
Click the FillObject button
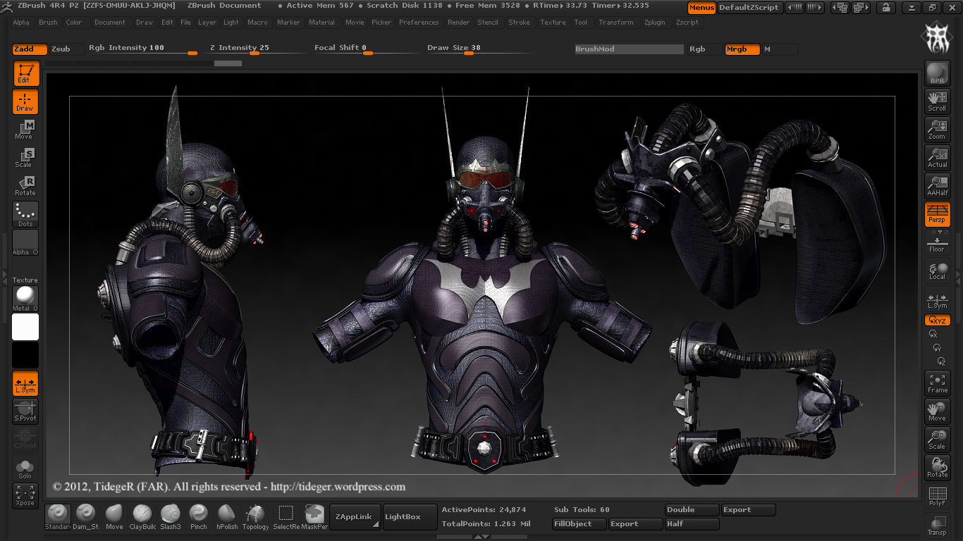579,524
